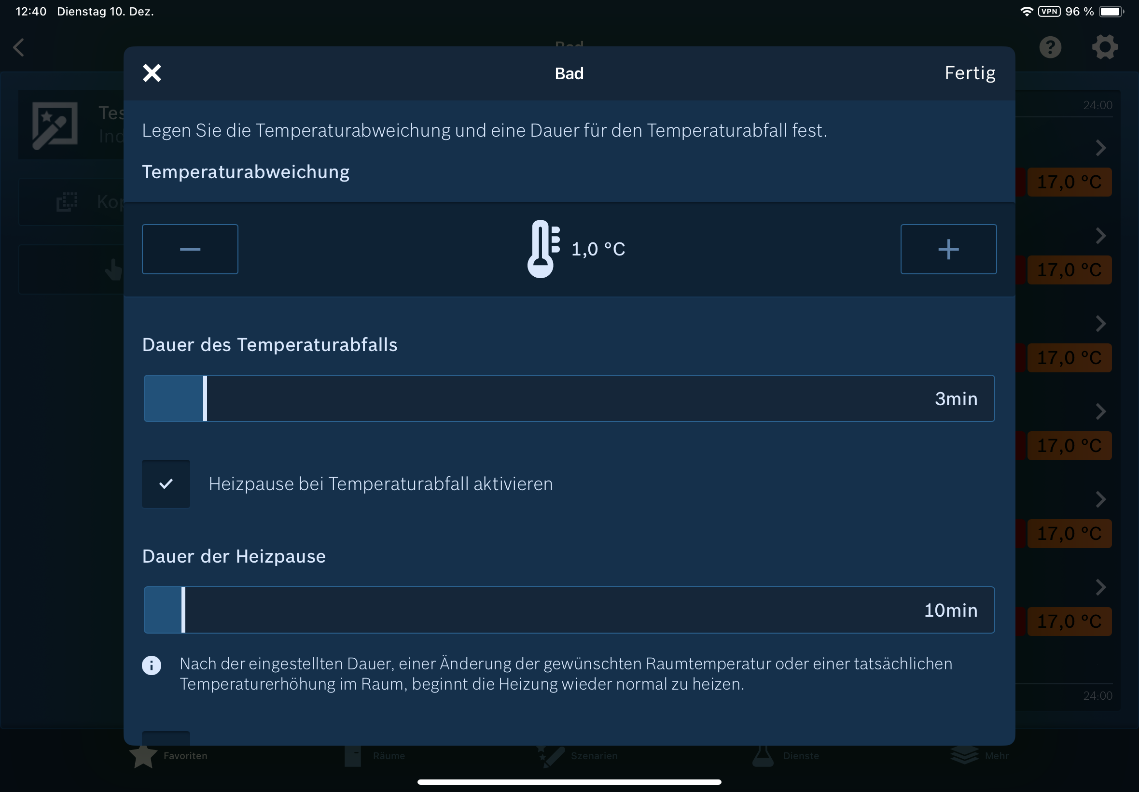Adjust the Dauer des Temperaturabfalls slider
This screenshot has width=1139, height=792.
tap(205, 398)
